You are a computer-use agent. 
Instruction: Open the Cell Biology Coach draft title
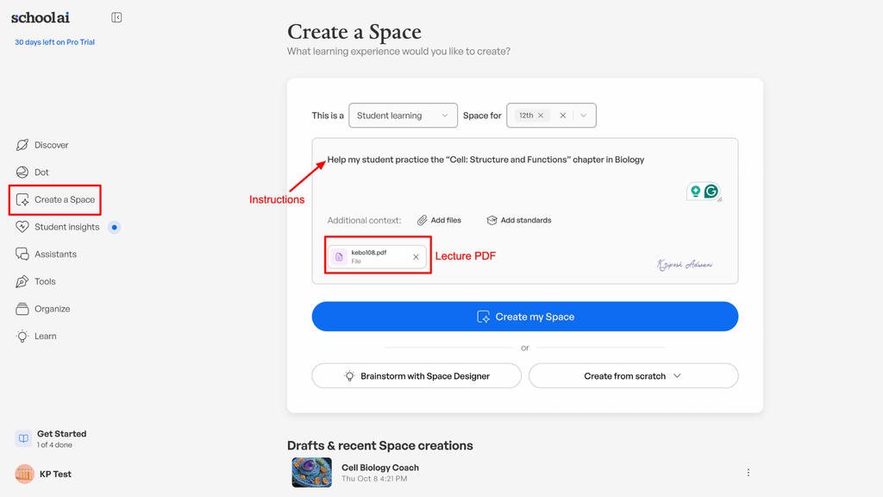(380, 468)
